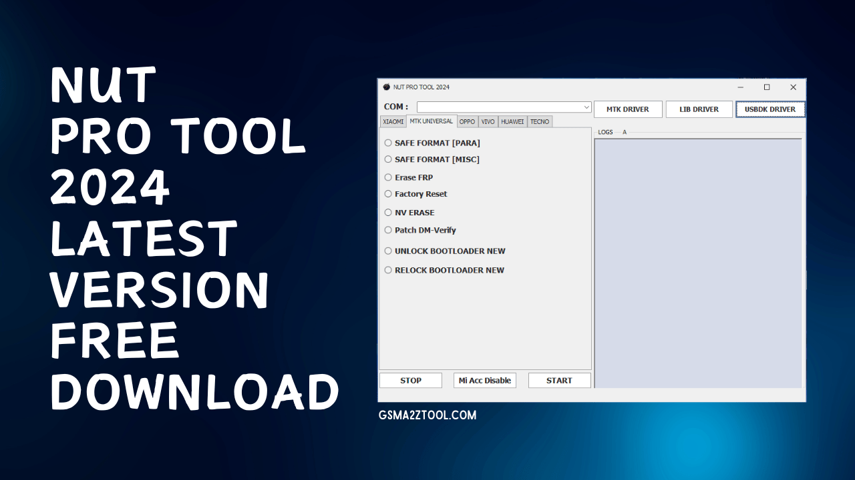Install the LIB DRIVER
The height and width of the screenshot is (480, 855).
tap(699, 109)
